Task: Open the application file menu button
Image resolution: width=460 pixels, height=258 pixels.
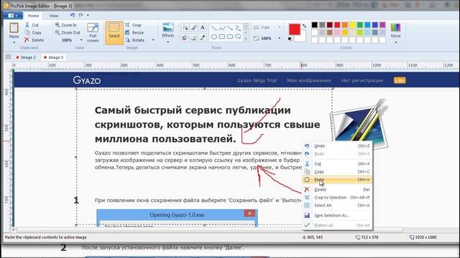Action: (x=13, y=16)
